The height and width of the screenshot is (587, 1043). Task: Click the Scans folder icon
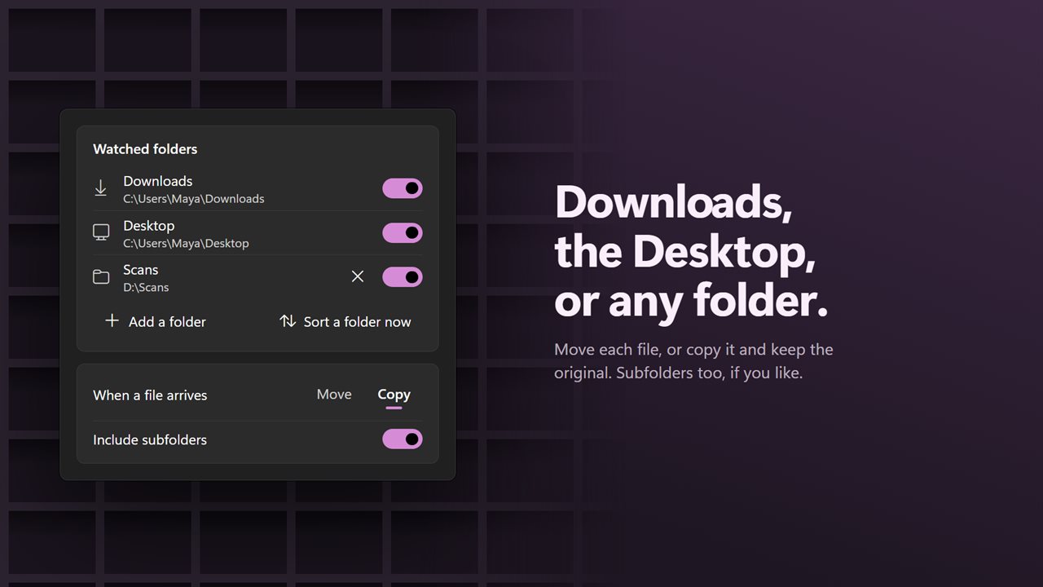101,277
